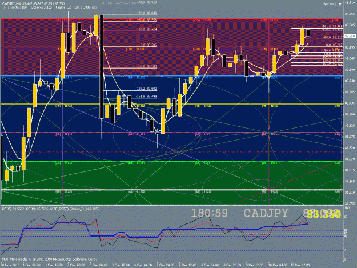Click the large yellow 83.350 price label
This screenshot has height=268, width=357.
click(324, 214)
